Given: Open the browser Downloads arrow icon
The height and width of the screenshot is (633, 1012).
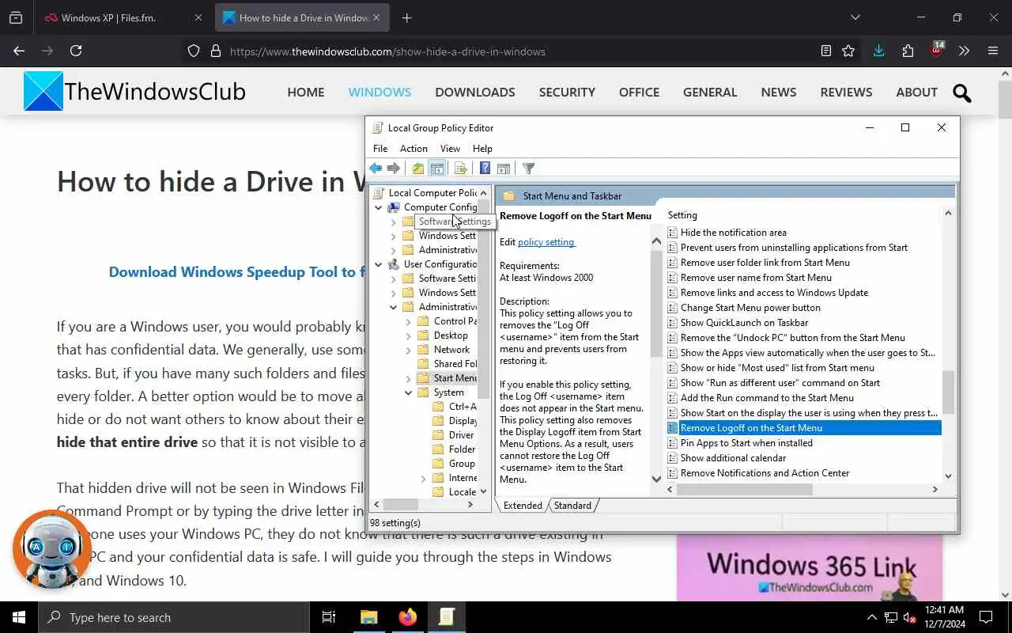Looking at the screenshot, I should click(x=878, y=51).
